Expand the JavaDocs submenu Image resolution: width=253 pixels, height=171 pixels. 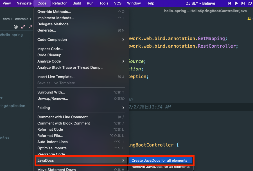point(81,161)
